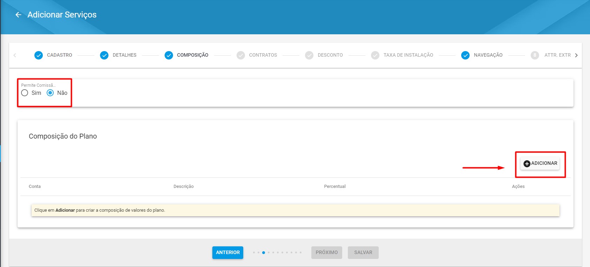
Task: Click the Conta column header
Action: click(35, 187)
